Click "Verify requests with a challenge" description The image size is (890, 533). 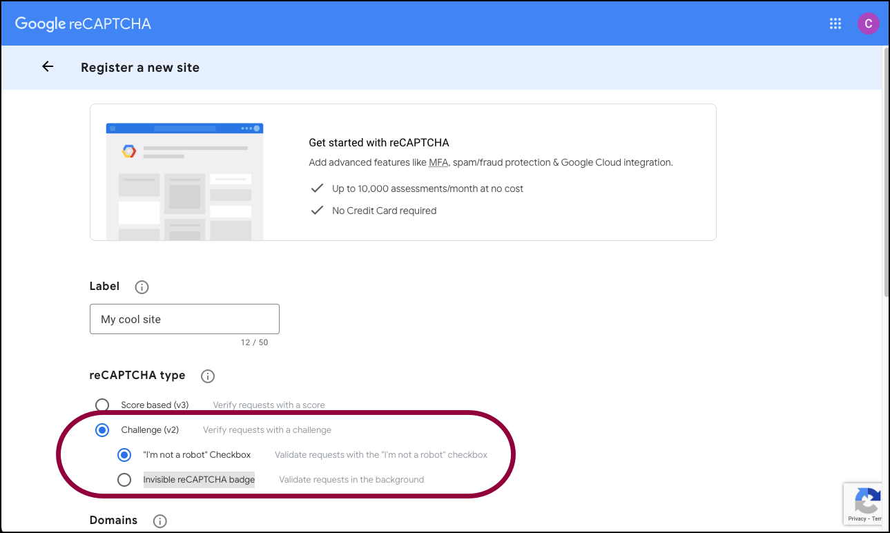pos(267,430)
